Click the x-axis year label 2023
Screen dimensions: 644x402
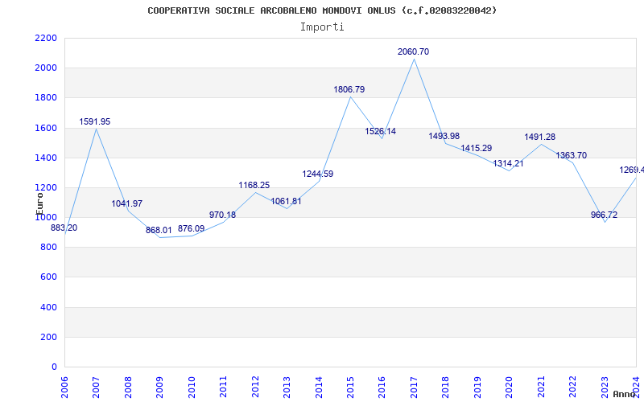click(605, 387)
